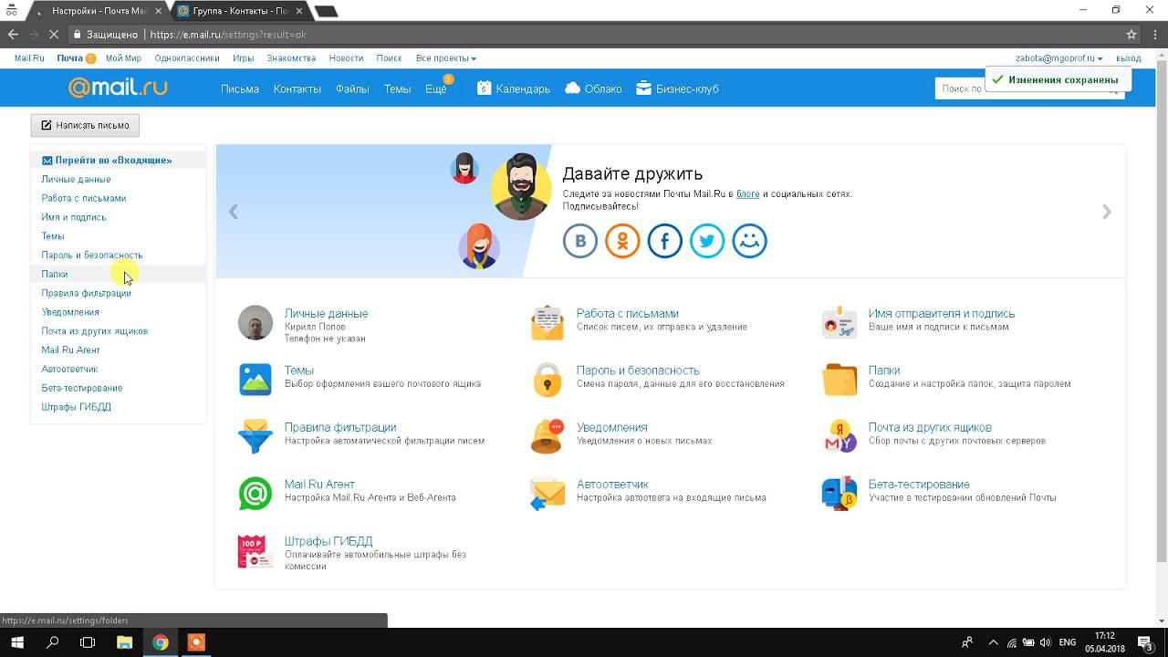Image resolution: width=1168 pixels, height=657 pixels.
Task: Follow the блоге link in the banner
Action: click(748, 193)
